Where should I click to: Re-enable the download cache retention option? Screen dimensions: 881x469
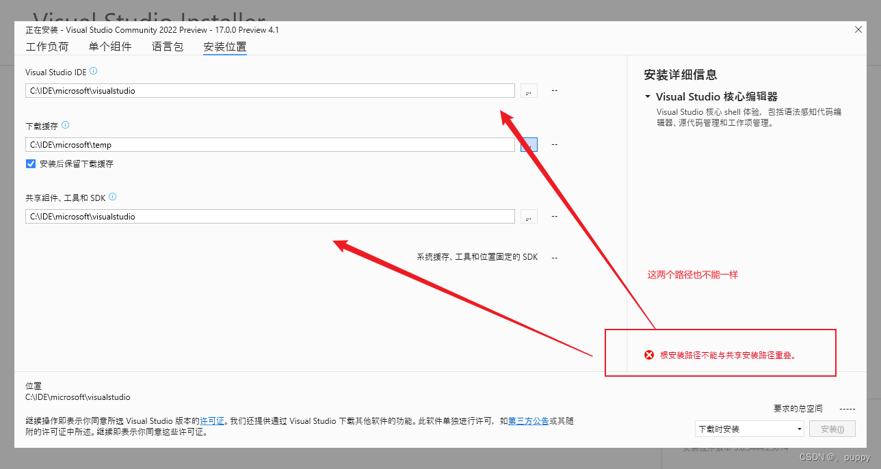coord(29,163)
